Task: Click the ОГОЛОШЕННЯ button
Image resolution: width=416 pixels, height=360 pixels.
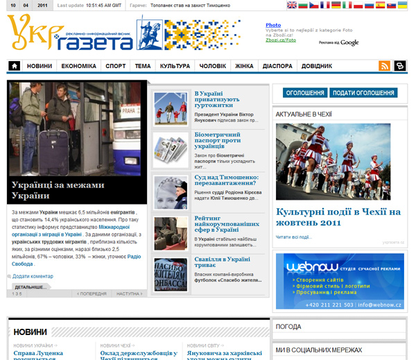Action: (x=305, y=92)
